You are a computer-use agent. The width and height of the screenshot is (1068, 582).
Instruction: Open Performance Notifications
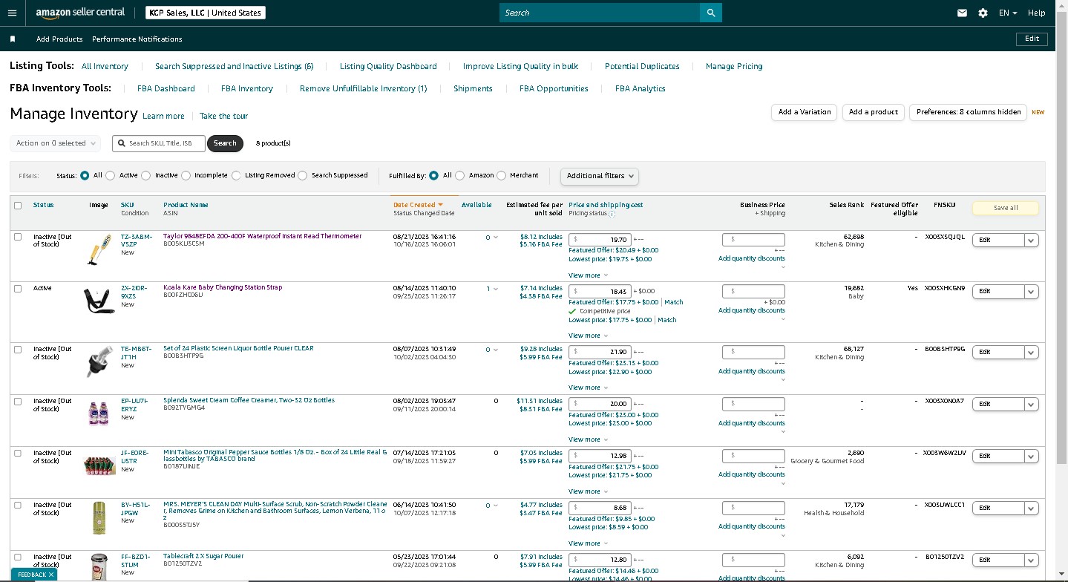pos(137,39)
